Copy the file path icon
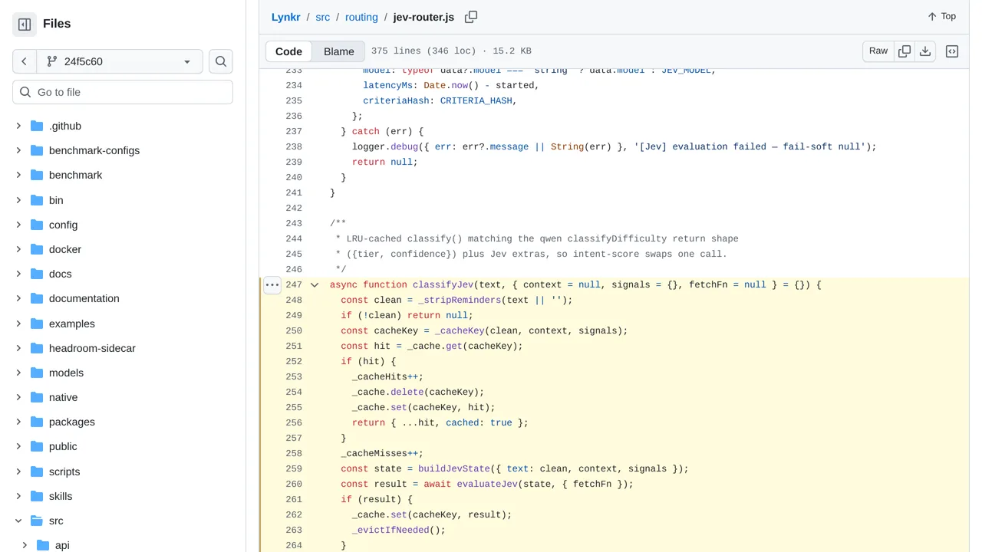This screenshot has height=552, width=982. (471, 17)
